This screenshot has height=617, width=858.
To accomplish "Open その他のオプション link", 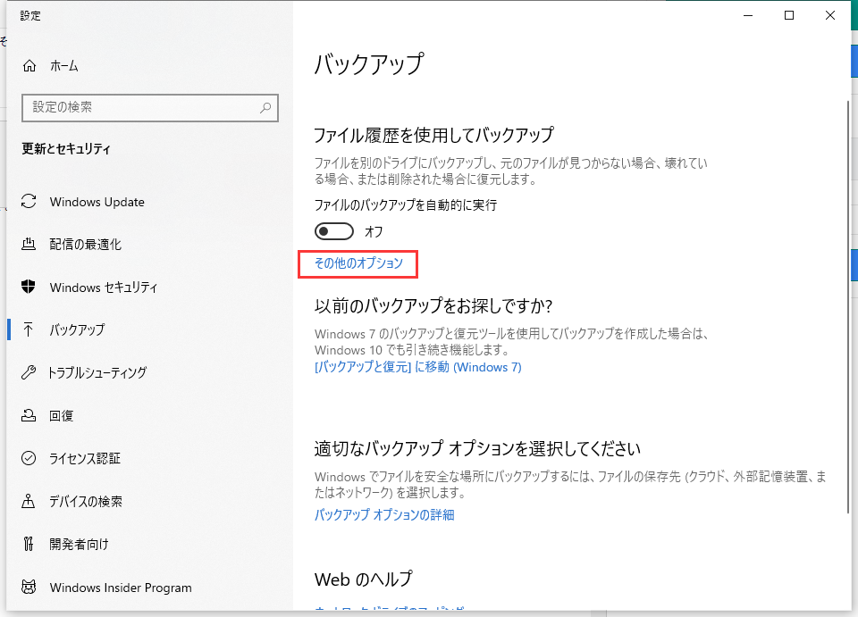I will tap(357, 264).
